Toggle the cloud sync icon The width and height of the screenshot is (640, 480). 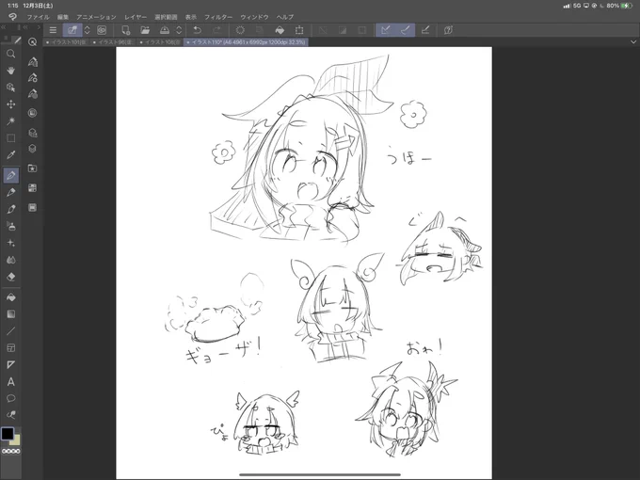[102, 30]
